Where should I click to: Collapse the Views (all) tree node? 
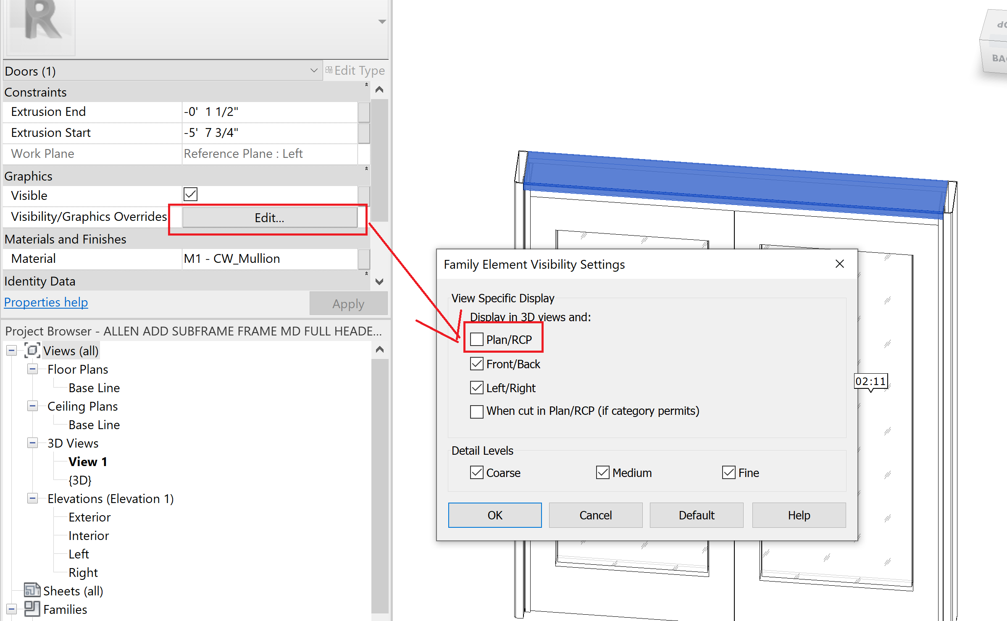12,350
